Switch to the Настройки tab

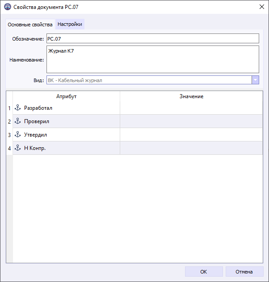(x=70, y=24)
